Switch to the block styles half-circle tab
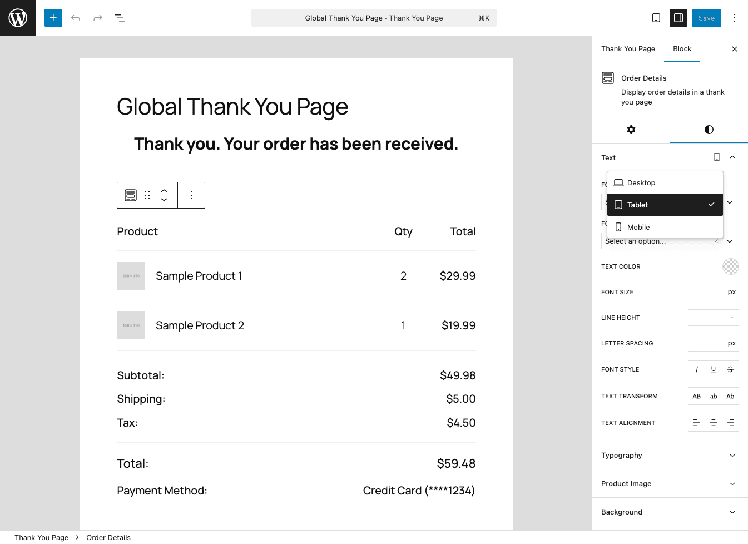Image resolution: width=748 pixels, height=544 pixels. point(709,130)
